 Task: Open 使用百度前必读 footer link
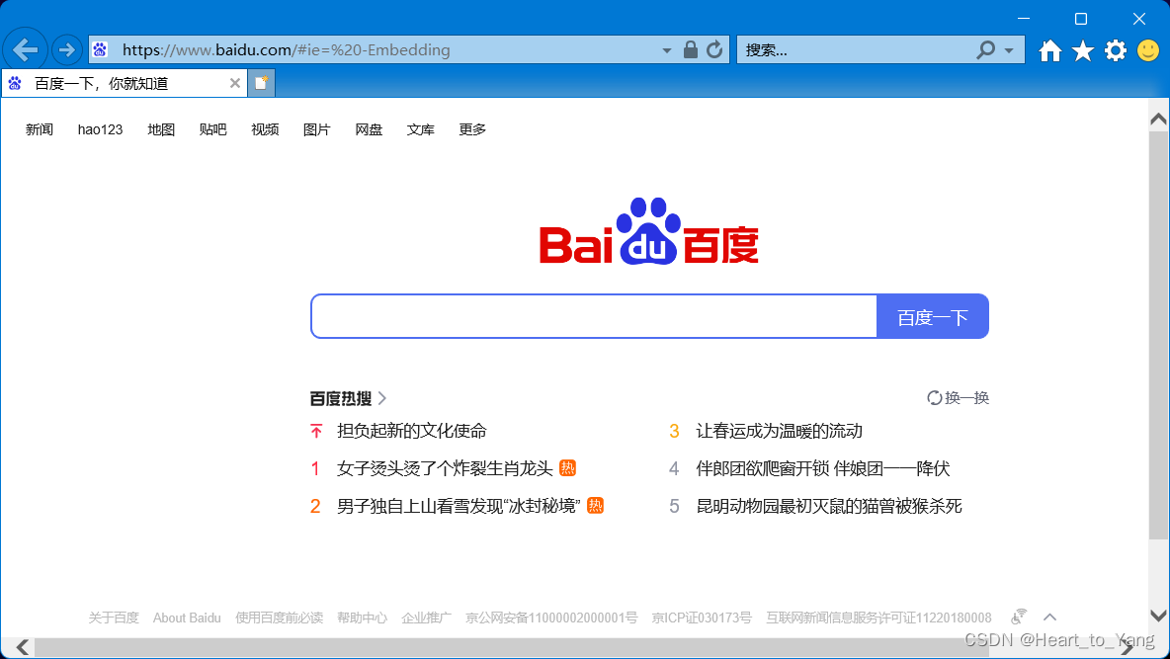point(279,618)
